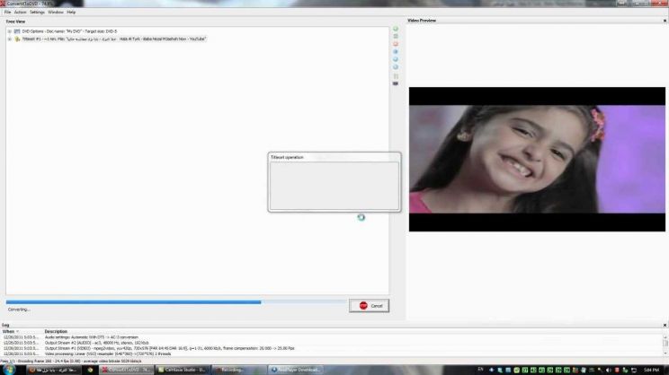Click the Description column header in Log
The height and width of the screenshot is (375, 669).
[x=56, y=332]
